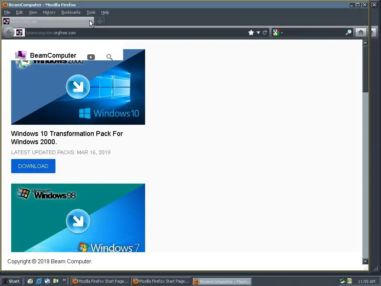The image size is (381, 286).
Task: Click the Windows 98 to Windows 7 banner
Action: pyautogui.click(x=78, y=217)
